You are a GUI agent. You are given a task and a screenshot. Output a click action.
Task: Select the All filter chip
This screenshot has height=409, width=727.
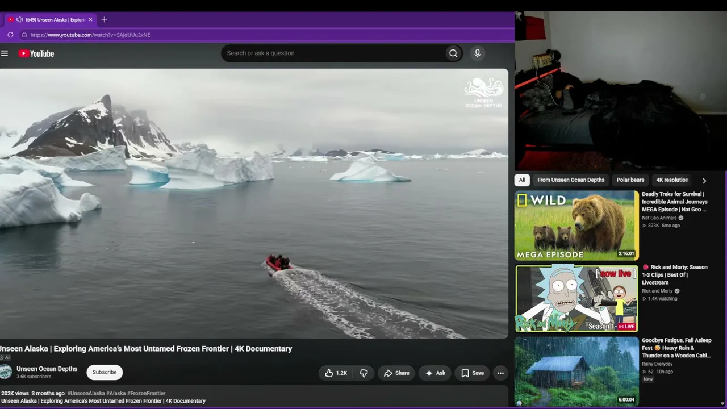pos(522,180)
